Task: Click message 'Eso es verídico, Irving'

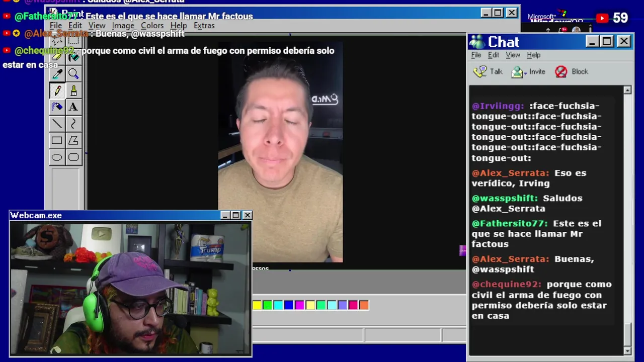Action: 529,178
